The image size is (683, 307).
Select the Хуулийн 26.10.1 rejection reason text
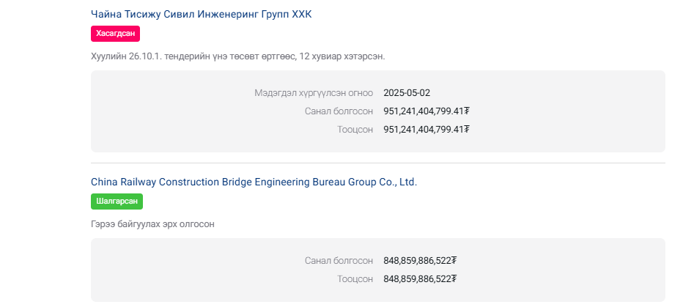pos(238,56)
